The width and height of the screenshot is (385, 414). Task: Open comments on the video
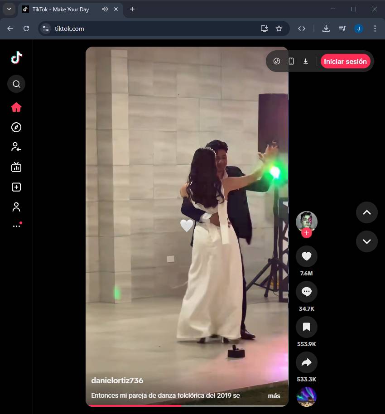click(306, 292)
